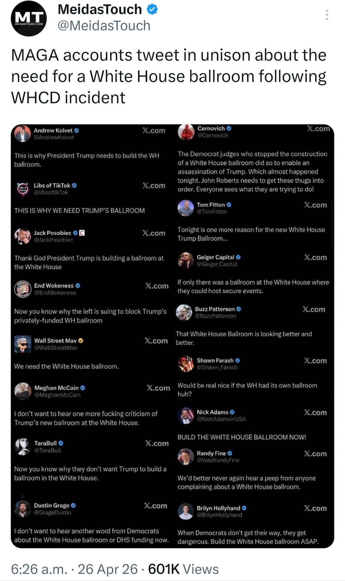The image size is (345, 581).
Task: Open the embedded tweets collage image
Action: (172, 336)
